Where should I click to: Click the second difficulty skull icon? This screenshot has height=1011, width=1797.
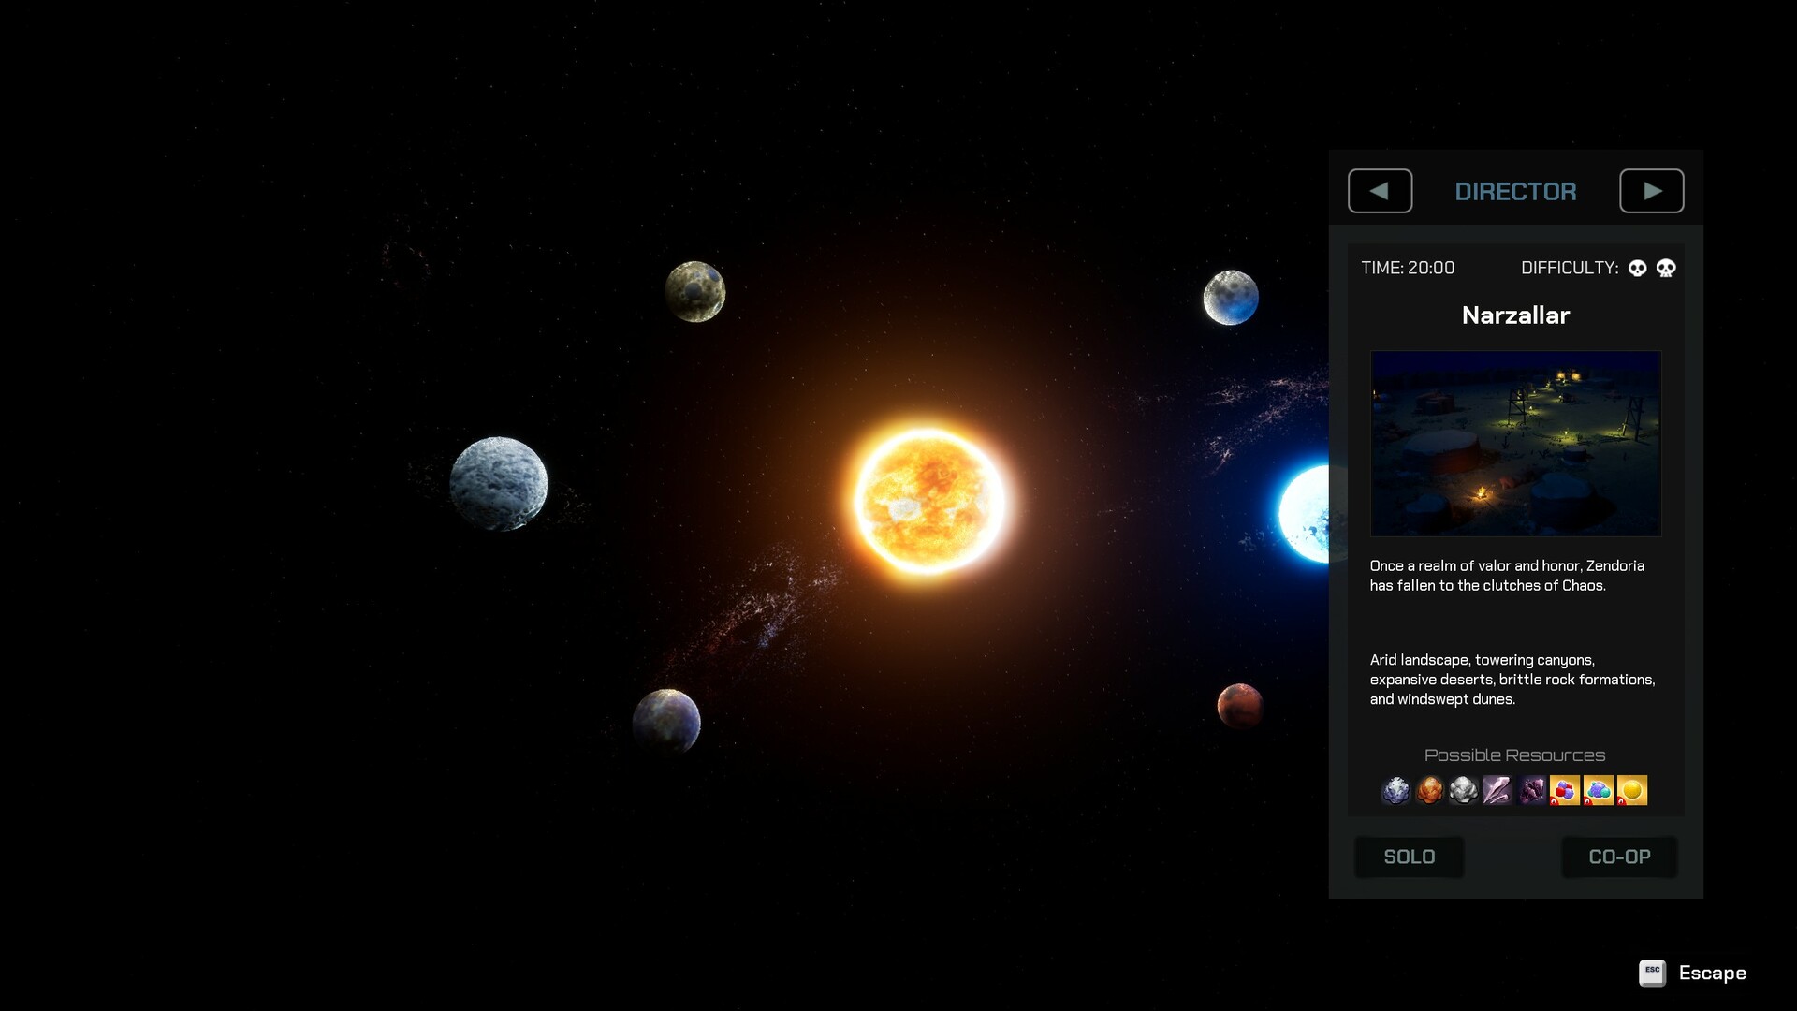pos(1667,269)
